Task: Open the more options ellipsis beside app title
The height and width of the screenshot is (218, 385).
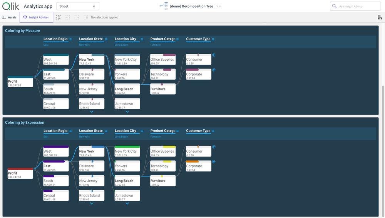Action: click(x=219, y=6)
